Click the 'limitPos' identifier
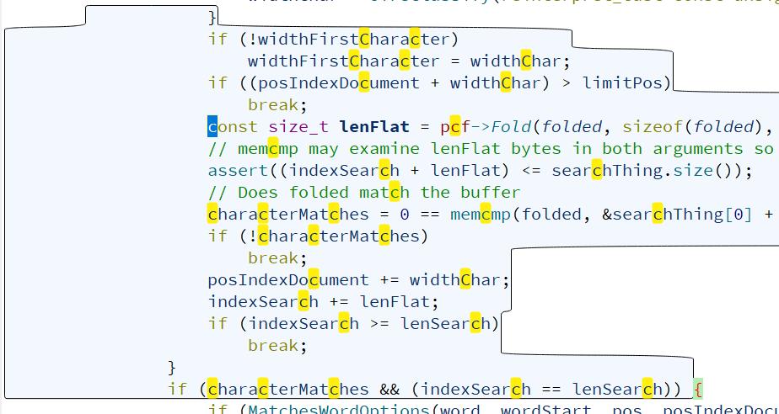Image resolution: width=779 pixels, height=414 pixels. coord(623,82)
